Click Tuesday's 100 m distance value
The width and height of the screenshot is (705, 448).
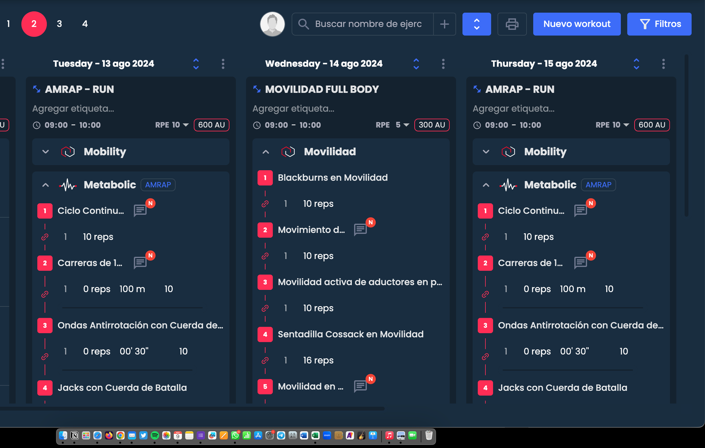pos(132,289)
